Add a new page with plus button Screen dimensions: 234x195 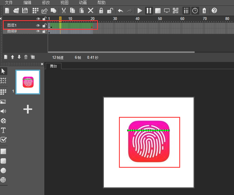click(28, 109)
